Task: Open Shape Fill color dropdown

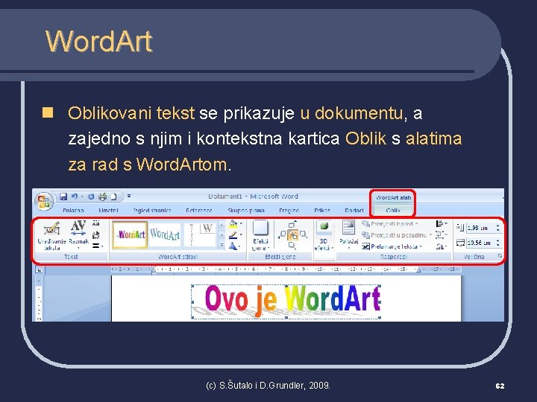Action: [236, 224]
